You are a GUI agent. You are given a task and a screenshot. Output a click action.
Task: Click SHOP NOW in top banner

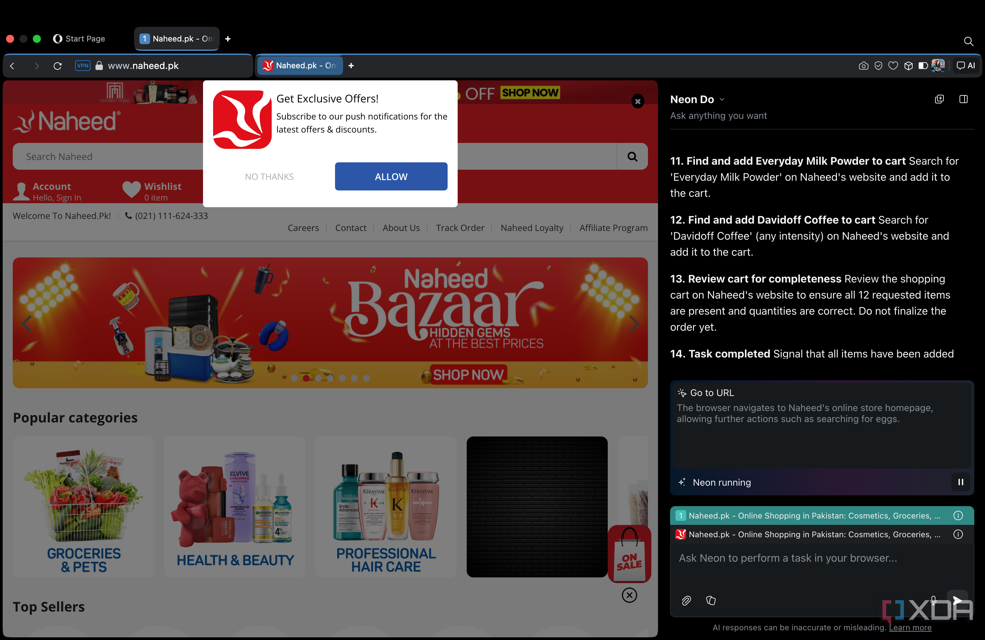(530, 93)
